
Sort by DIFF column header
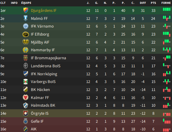[143, 3]
